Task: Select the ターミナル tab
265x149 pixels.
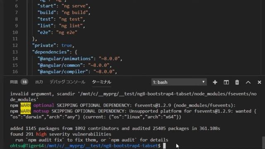Action: click(x=101, y=82)
